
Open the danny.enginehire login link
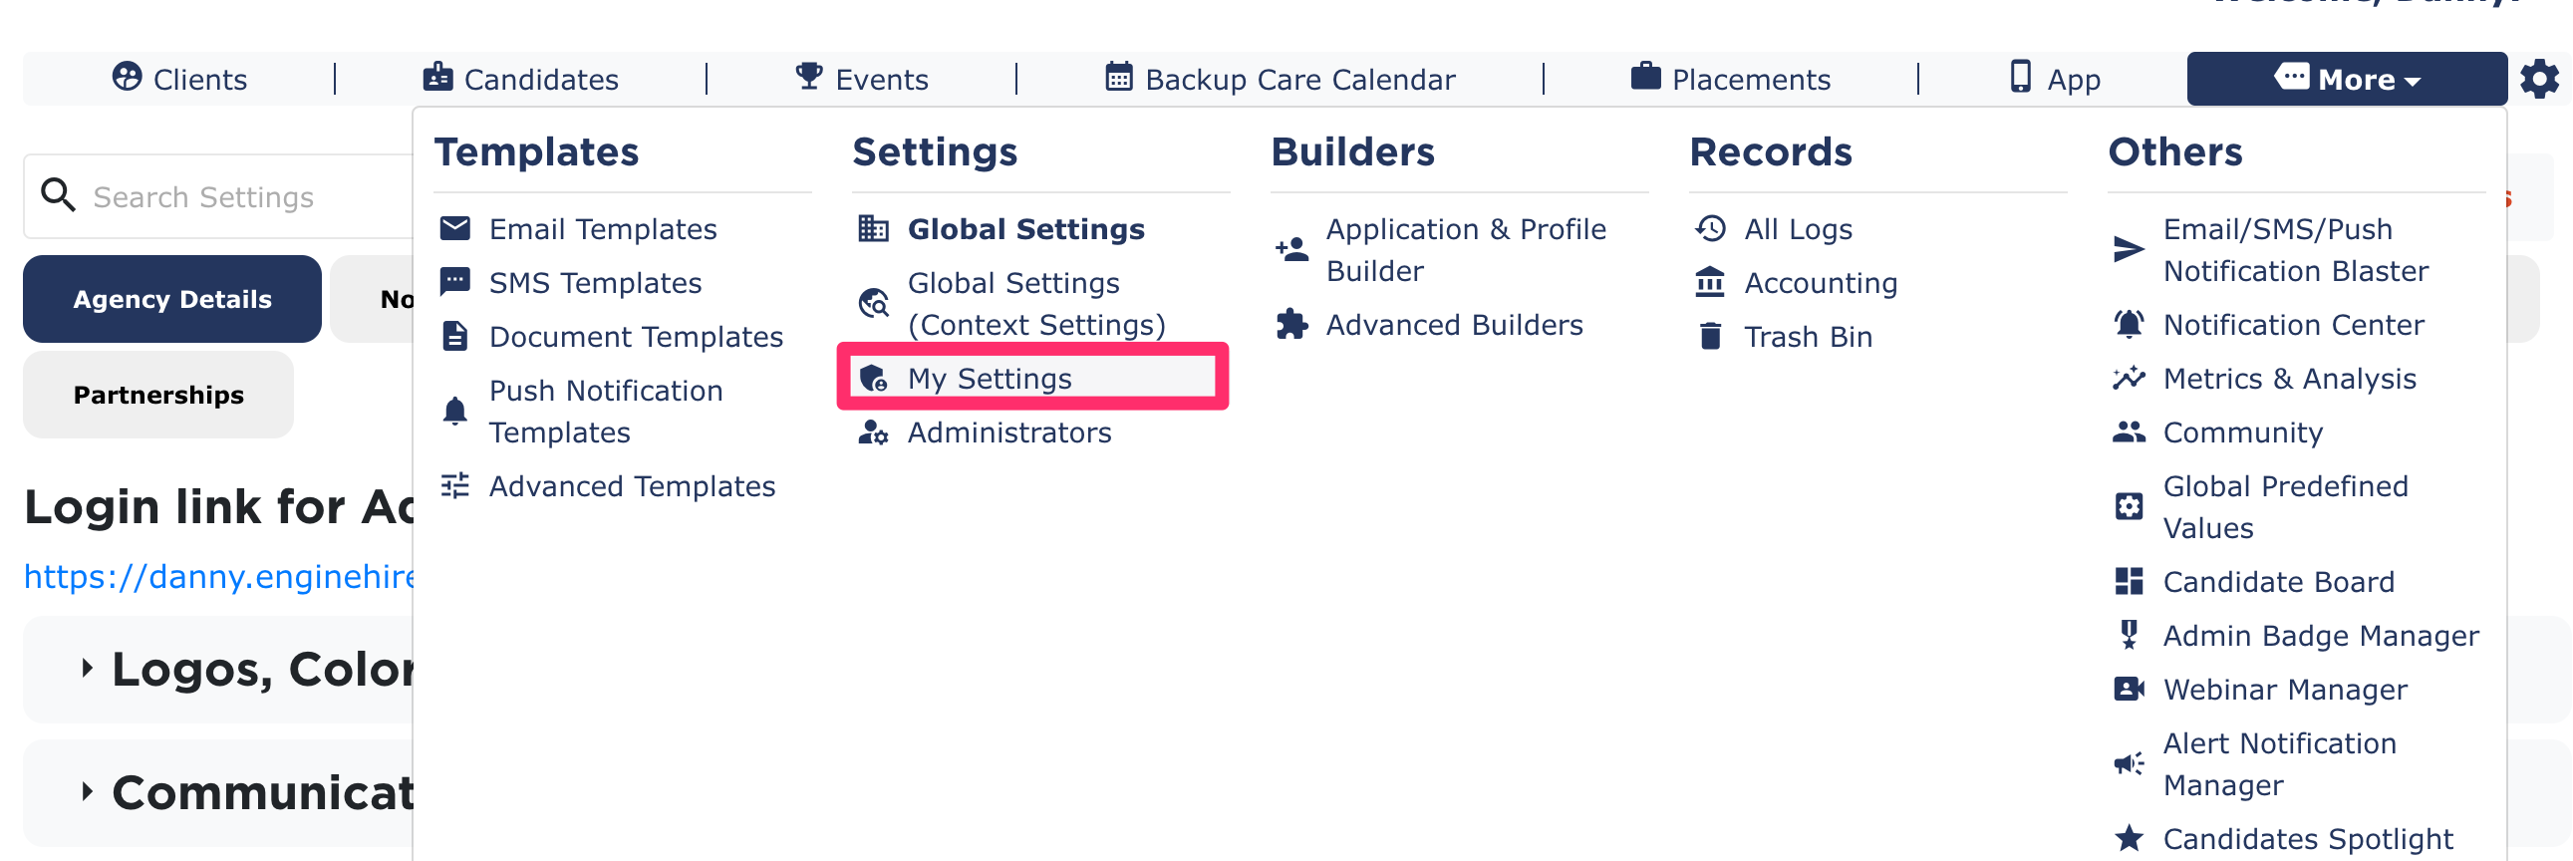pyautogui.click(x=219, y=576)
